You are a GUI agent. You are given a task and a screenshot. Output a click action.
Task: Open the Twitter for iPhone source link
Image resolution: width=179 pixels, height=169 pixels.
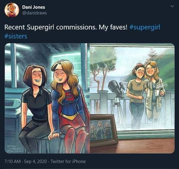[x=68, y=162]
